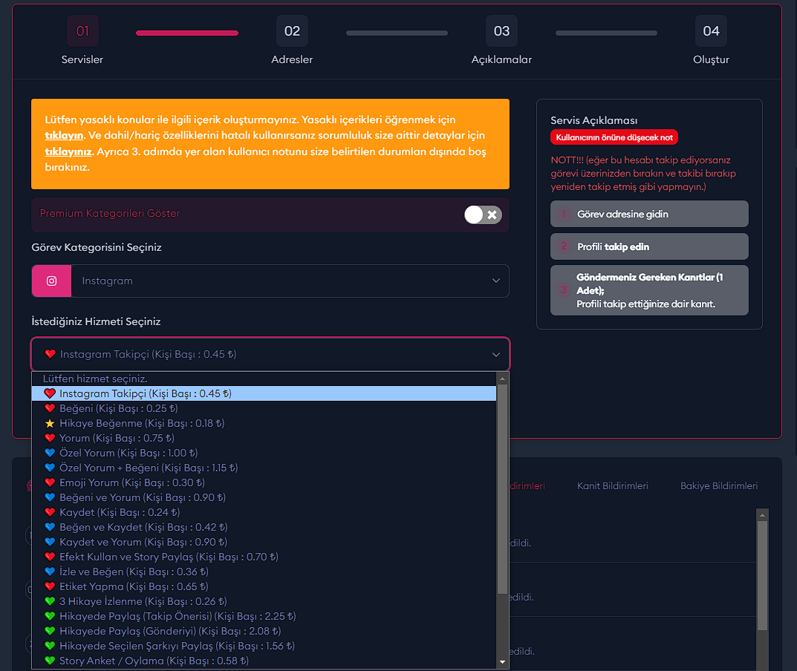The image size is (797, 671).
Task: Choose Beğeni service at 0.25 ₺
Action: click(264, 408)
